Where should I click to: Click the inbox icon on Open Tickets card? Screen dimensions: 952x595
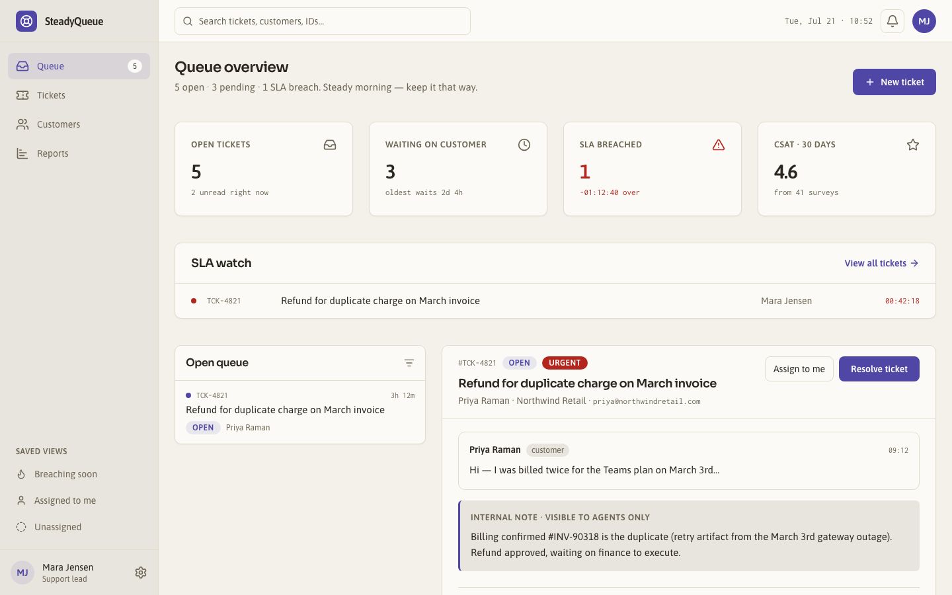tap(330, 145)
